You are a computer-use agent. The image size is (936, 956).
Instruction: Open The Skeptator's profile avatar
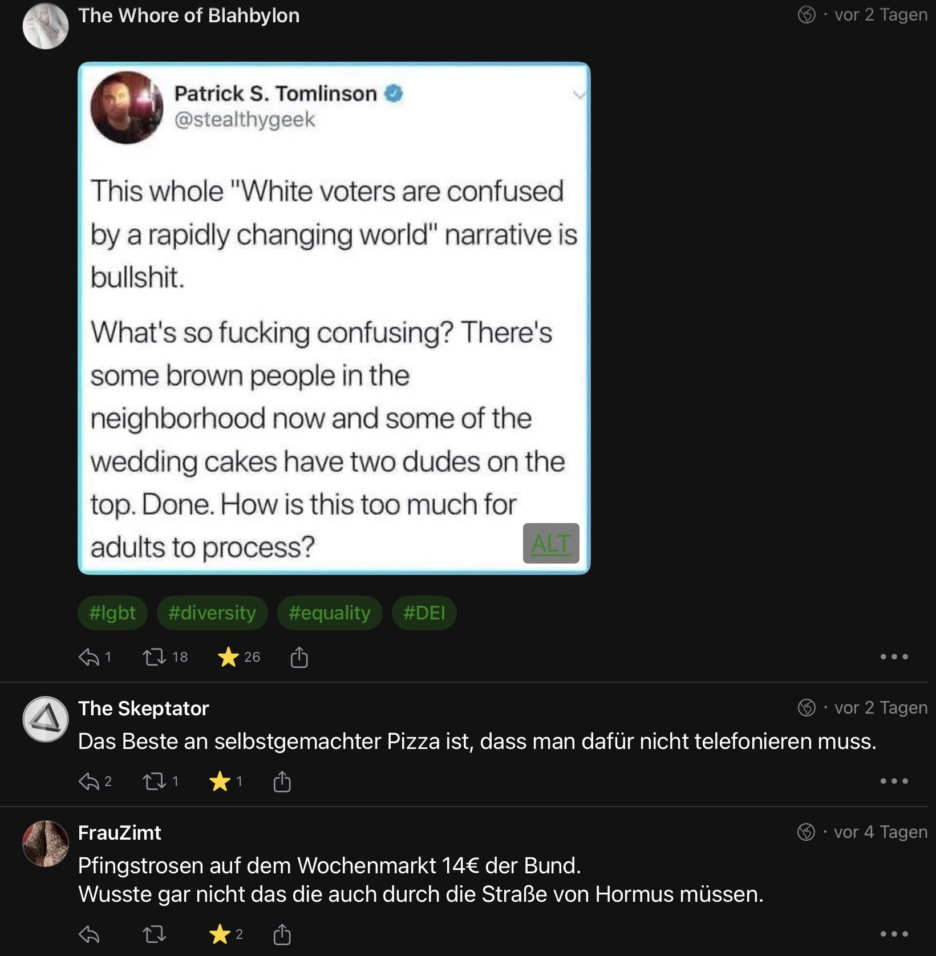[46, 719]
